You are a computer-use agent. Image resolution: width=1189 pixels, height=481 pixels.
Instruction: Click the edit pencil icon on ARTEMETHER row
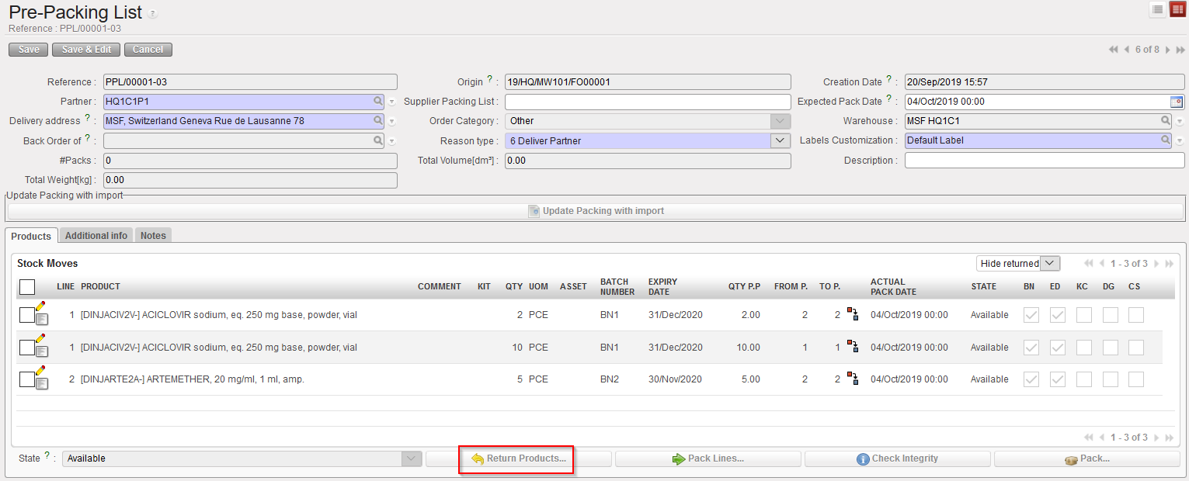tap(40, 371)
